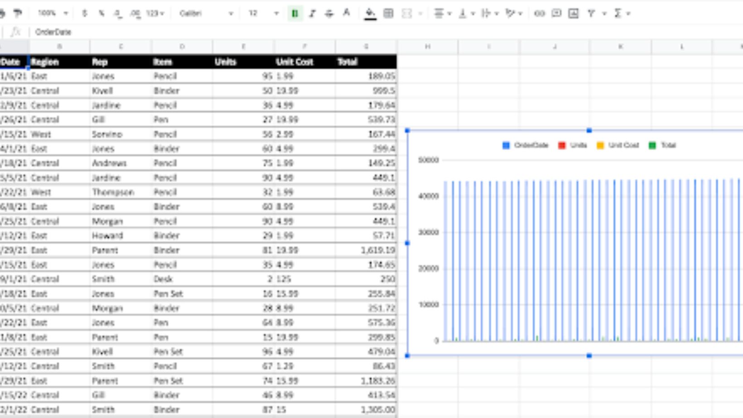Click the cell containing Andrews

tap(121, 163)
